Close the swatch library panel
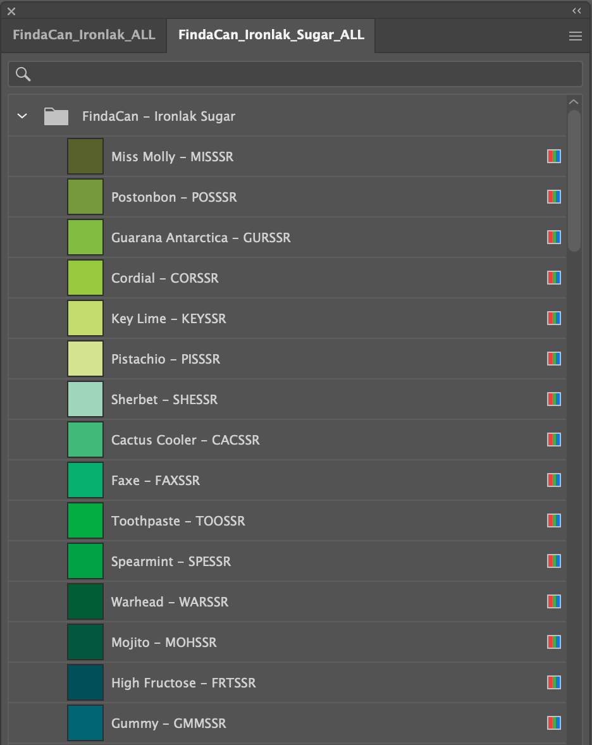This screenshot has width=592, height=745. point(11,11)
